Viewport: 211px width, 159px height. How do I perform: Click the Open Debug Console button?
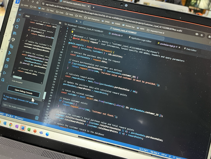tap(24, 92)
